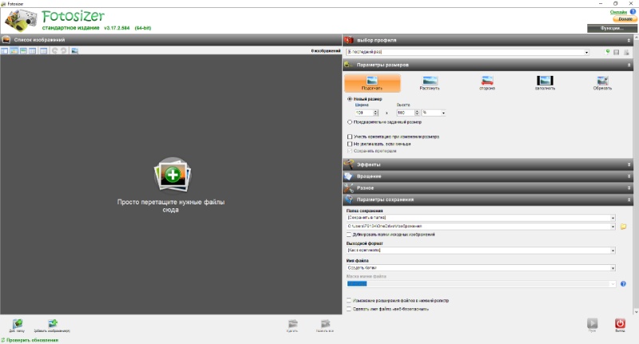The width and height of the screenshot is (639, 344).
Task: Click rotate clockwise icon in list toolbar
Action: 64,51
